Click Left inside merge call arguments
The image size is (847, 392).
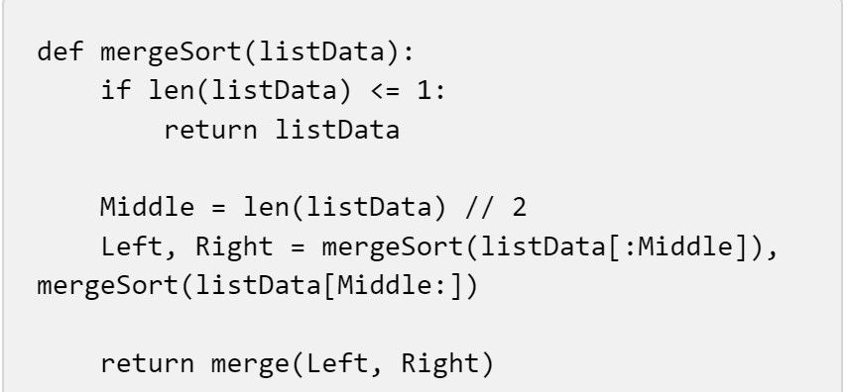(337, 363)
